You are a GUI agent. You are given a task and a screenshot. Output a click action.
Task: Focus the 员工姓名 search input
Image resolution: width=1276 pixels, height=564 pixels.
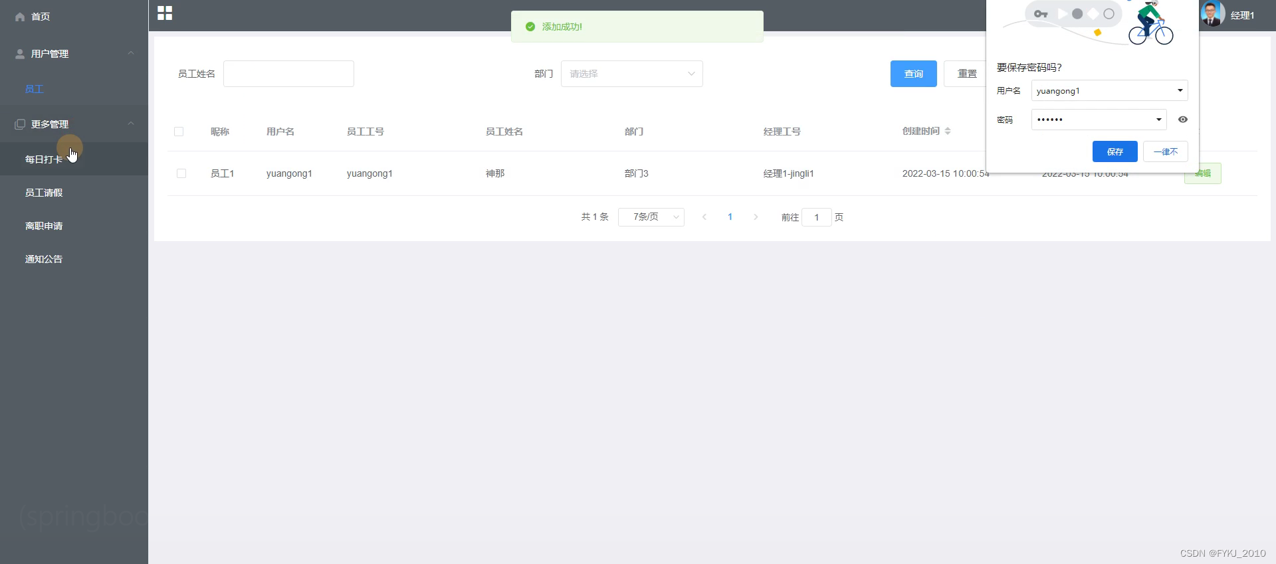[288, 74]
